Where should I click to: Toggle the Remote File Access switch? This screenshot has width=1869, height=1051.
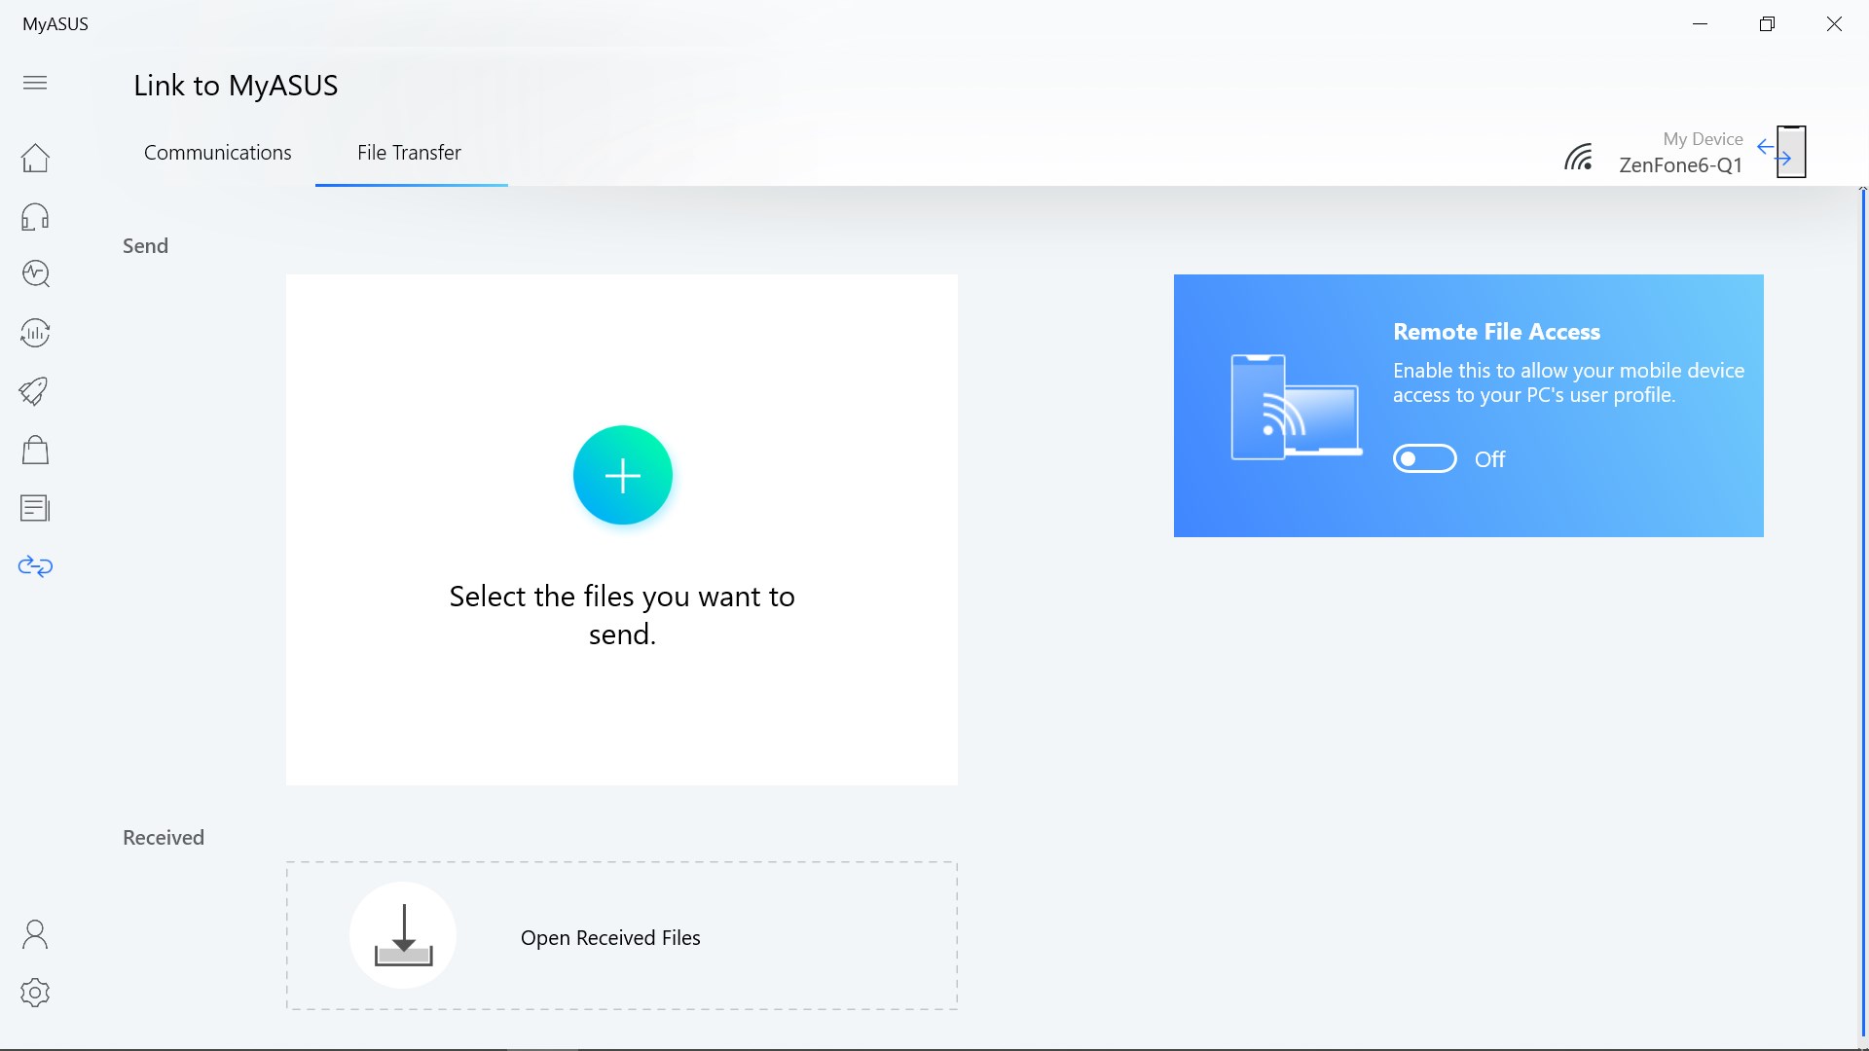1424,458
